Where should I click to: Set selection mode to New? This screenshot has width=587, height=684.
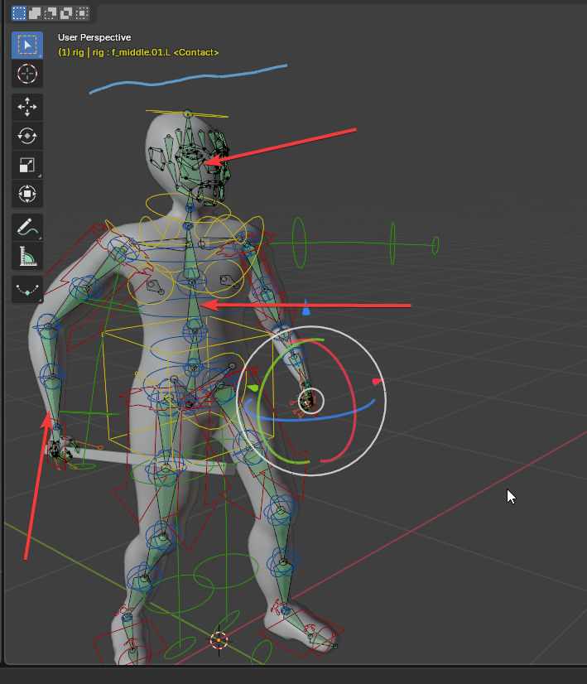click(19, 13)
